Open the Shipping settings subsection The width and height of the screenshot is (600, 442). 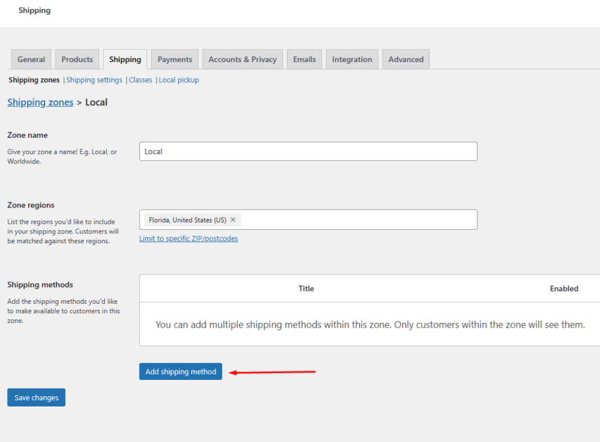pos(94,80)
